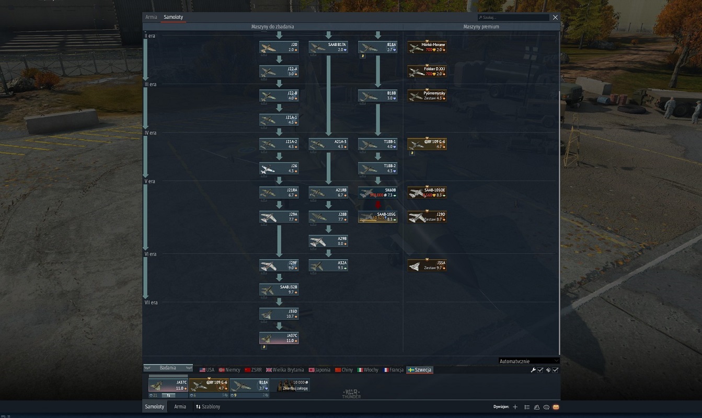Select the Japonia nation tab
This screenshot has height=418, width=702.
(x=319, y=370)
